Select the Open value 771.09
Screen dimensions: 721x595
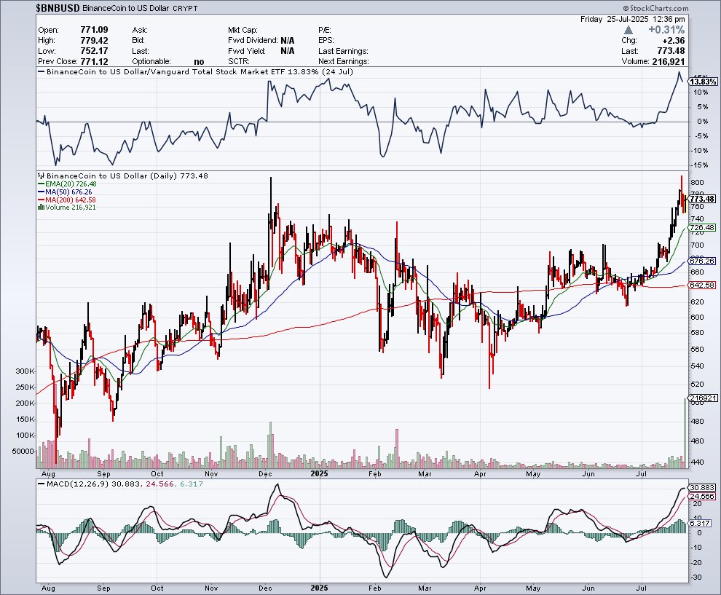(x=94, y=30)
